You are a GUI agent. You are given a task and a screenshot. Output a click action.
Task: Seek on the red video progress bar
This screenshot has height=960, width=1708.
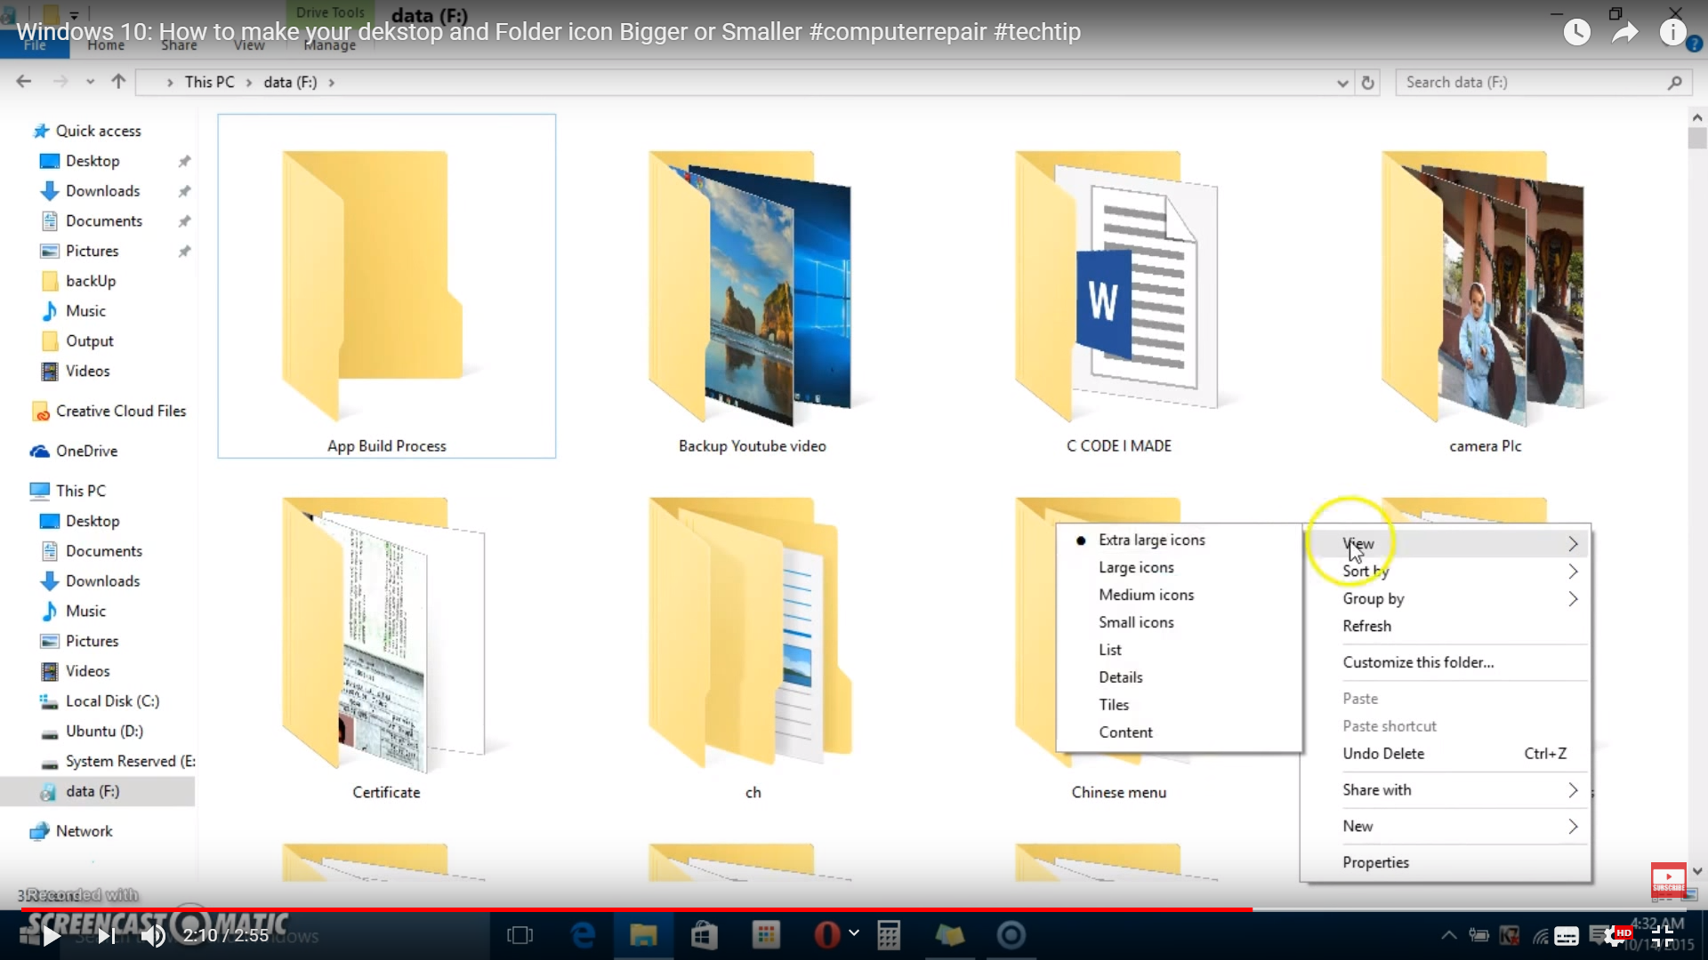click(x=854, y=909)
